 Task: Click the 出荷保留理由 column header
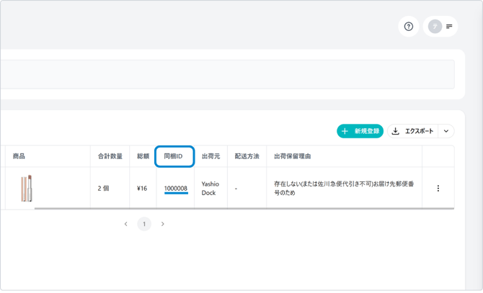(293, 156)
